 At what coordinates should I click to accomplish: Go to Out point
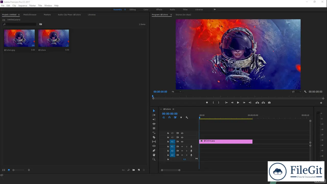point(250,102)
